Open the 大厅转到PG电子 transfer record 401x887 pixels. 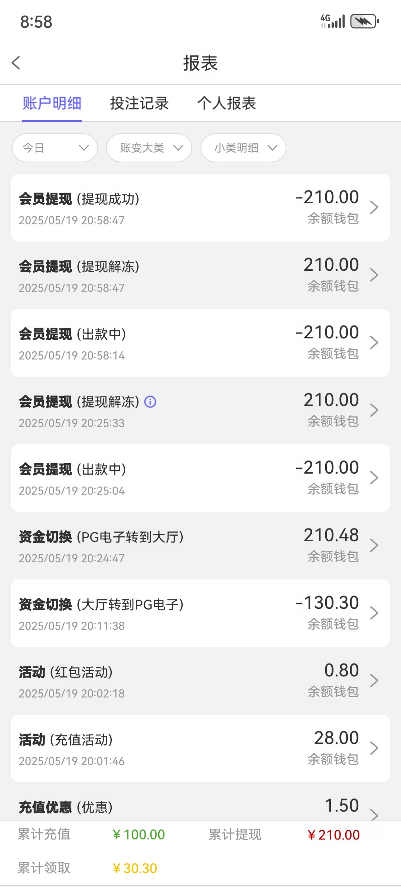tap(200, 613)
